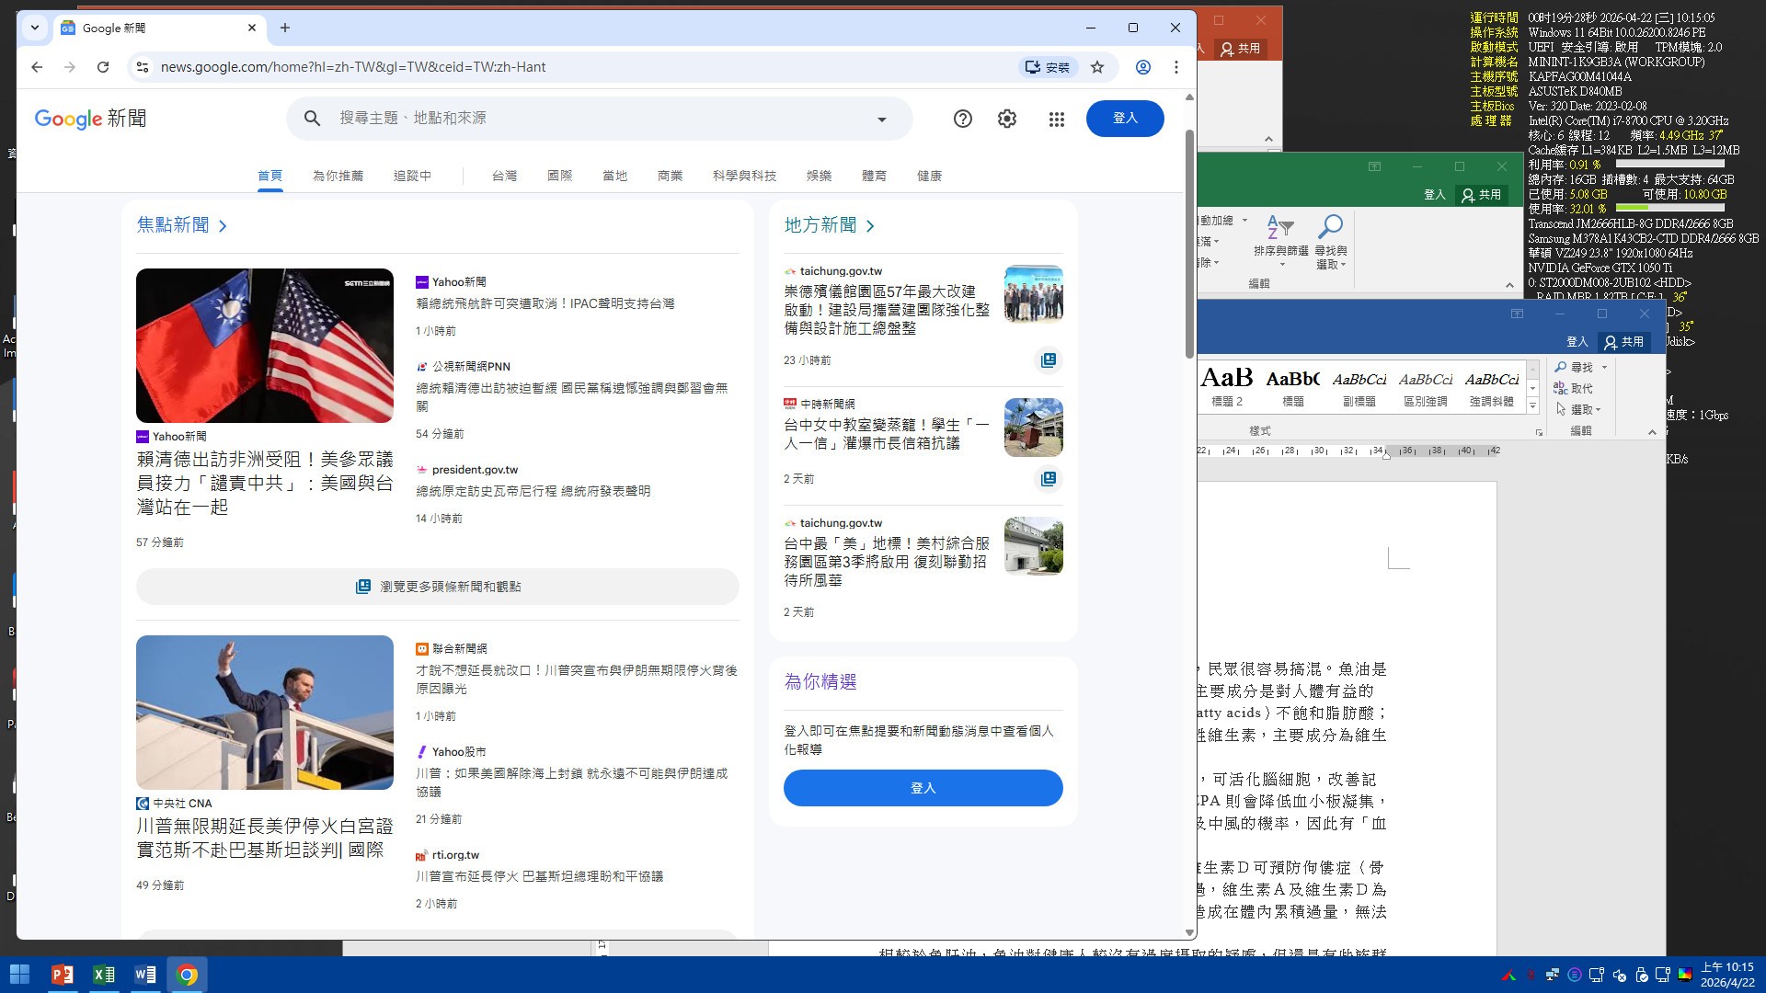Reload the Google News page
1766x993 pixels.
(x=103, y=67)
